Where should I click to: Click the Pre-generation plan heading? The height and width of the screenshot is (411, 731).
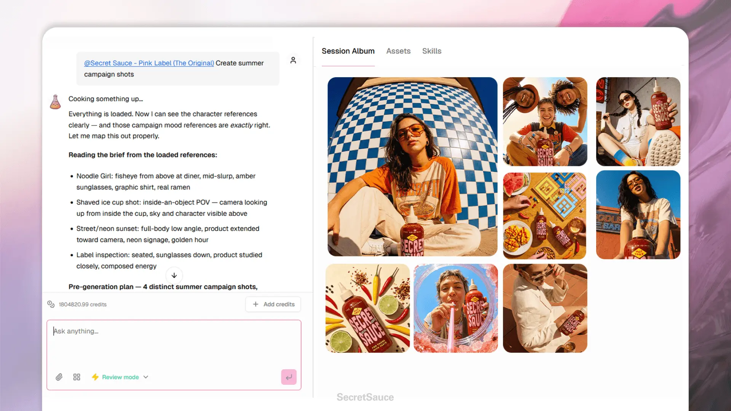(163, 287)
